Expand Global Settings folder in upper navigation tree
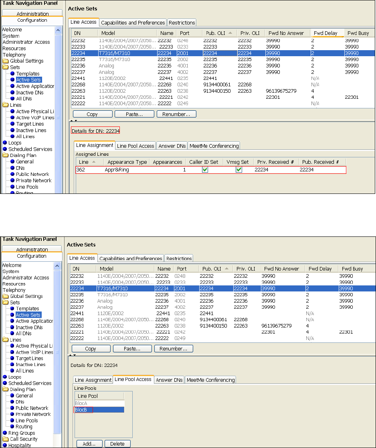 tap(5, 61)
